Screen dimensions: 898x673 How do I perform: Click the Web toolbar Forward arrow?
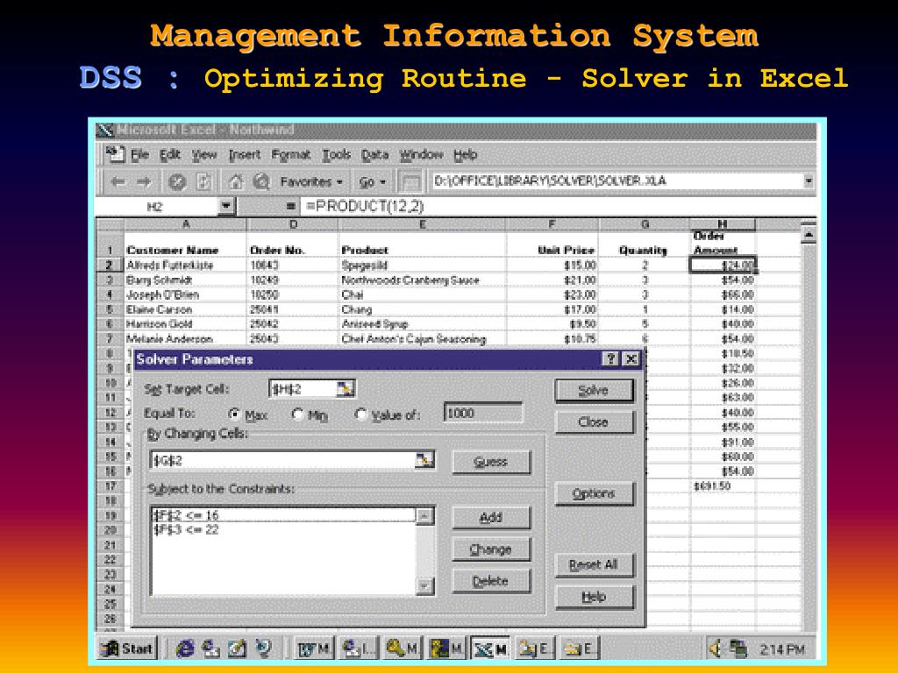point(144,182)
